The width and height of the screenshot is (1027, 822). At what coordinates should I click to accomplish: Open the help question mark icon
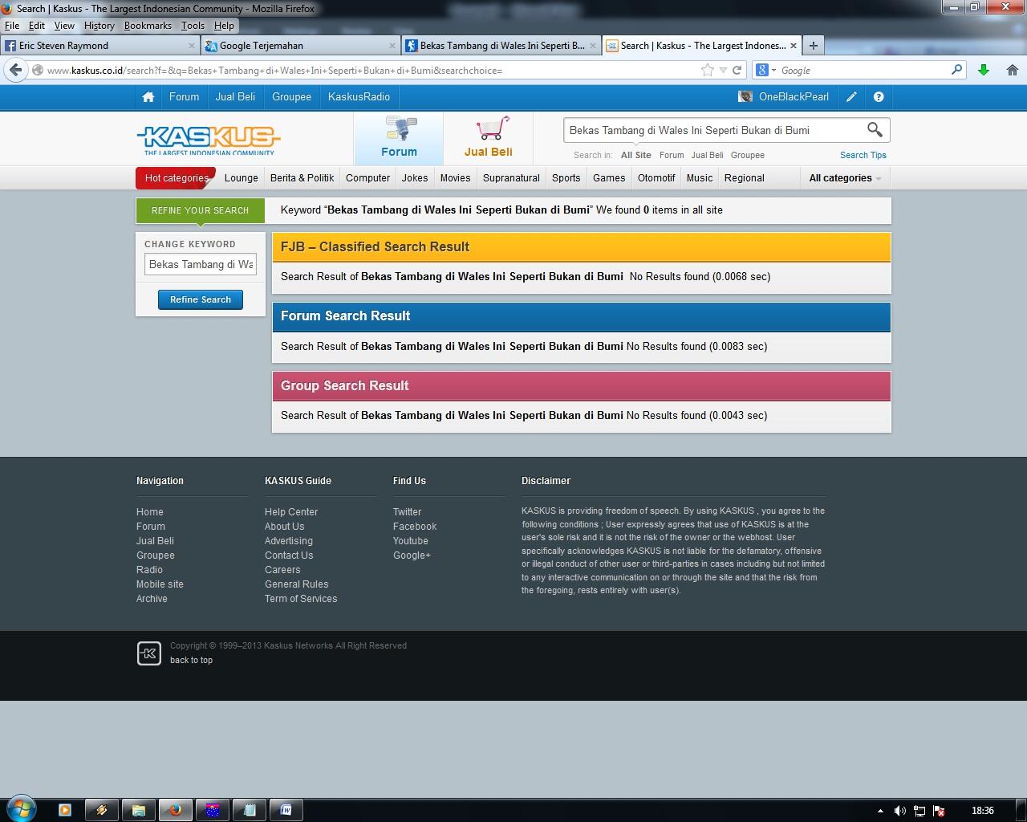coord(879,97)
